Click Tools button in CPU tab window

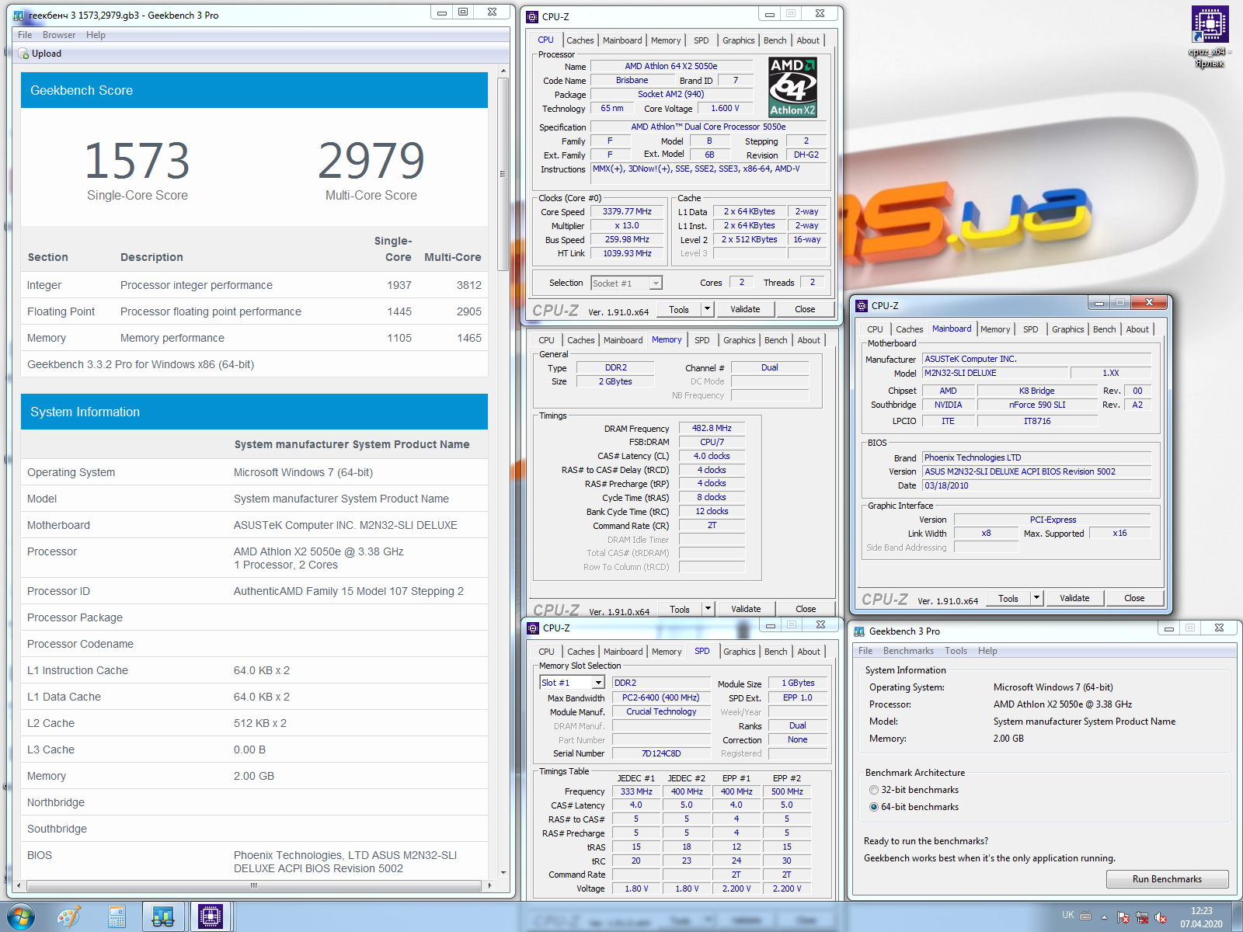(x=679, y=309)
